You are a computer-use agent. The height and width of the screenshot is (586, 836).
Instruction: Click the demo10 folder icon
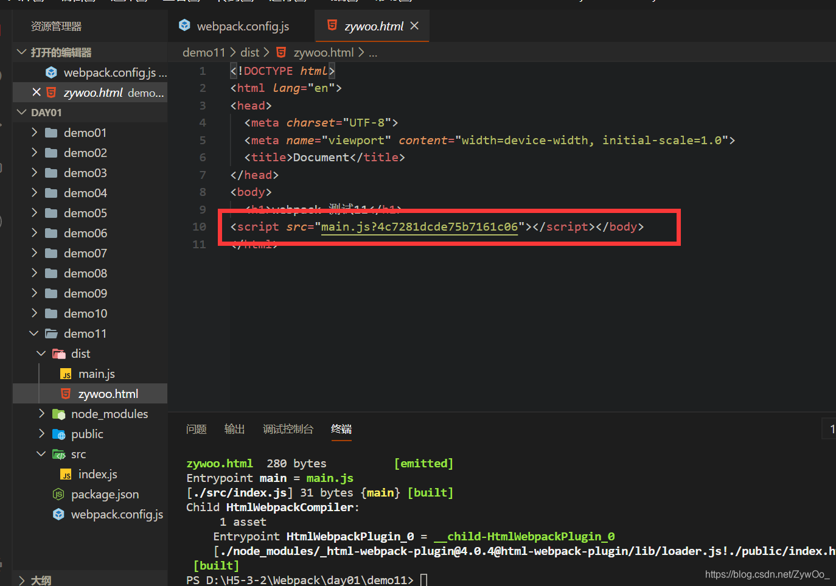(x=52, y=313)
